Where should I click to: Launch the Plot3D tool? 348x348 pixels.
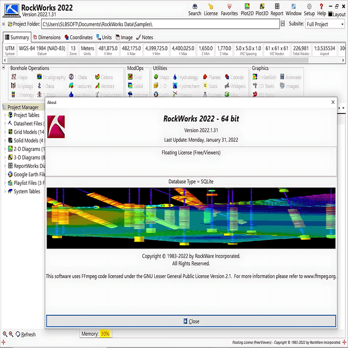[262, 10]
